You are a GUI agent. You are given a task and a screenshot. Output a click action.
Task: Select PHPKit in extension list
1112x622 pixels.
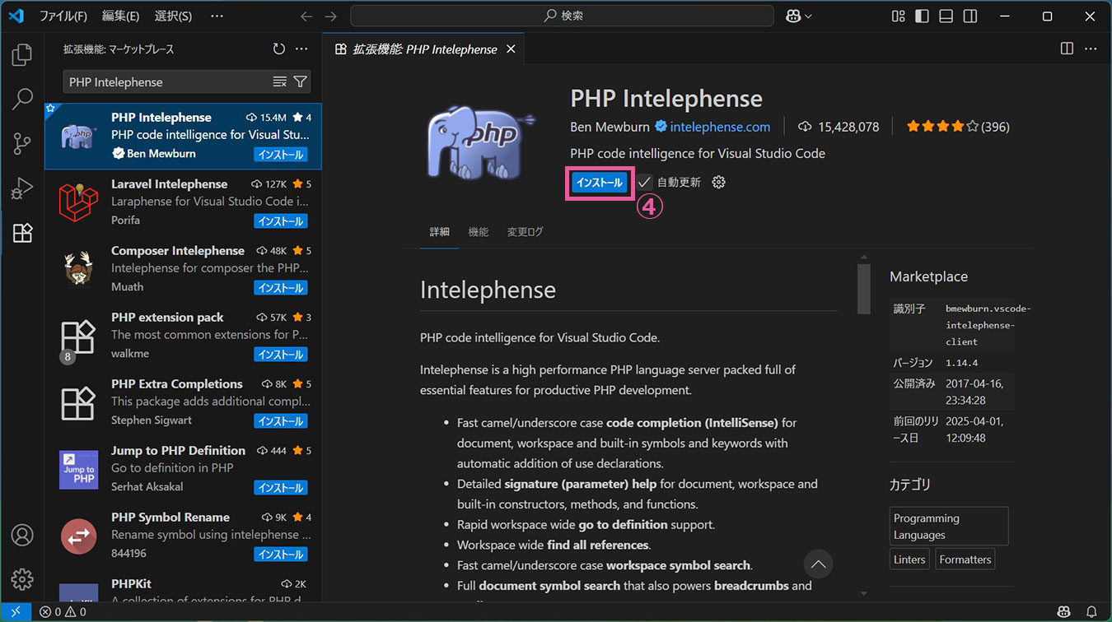click(x=183, y=588)
